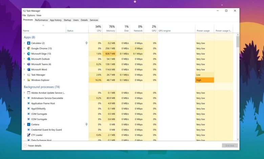Open the View menu
The height and width of the screenshot is (159, 264).
coord(39,15)
